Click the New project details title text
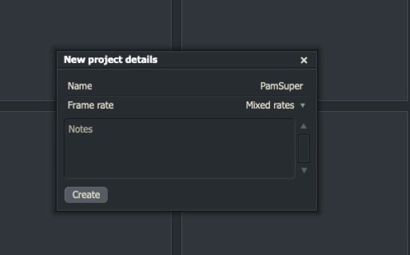410x255 pixels. [x=111, y=59]
